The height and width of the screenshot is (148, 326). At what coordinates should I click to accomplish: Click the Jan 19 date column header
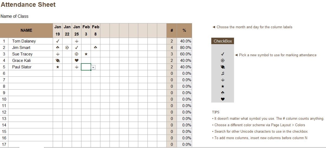58,30
